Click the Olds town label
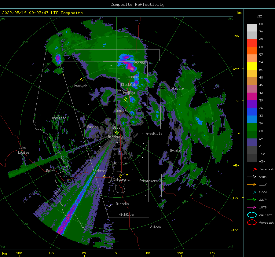Screen dimensions: 275x257 tap(116, 127)
